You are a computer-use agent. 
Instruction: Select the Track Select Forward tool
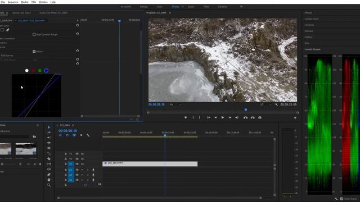point(49,132)
